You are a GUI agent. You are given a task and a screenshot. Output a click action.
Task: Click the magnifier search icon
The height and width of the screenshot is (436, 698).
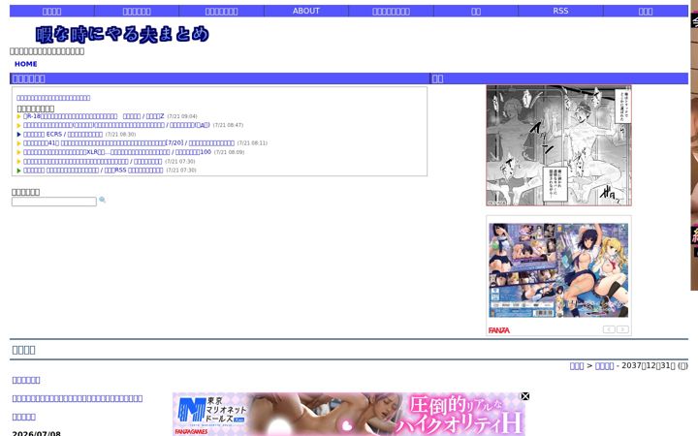(x=103, y=201)
